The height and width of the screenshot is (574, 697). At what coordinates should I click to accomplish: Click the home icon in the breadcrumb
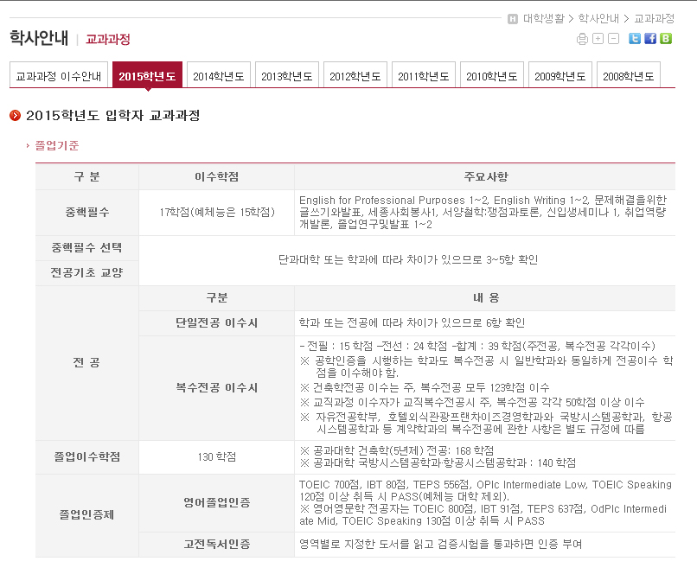tap(512, 19)
